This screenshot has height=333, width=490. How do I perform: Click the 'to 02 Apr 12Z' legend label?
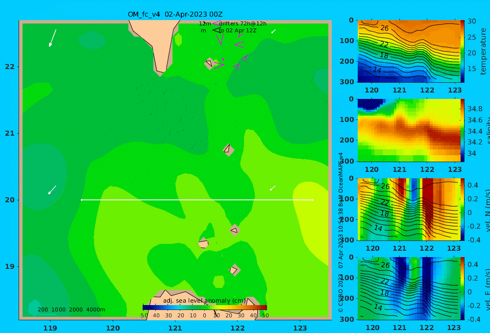tap(238, 31)
